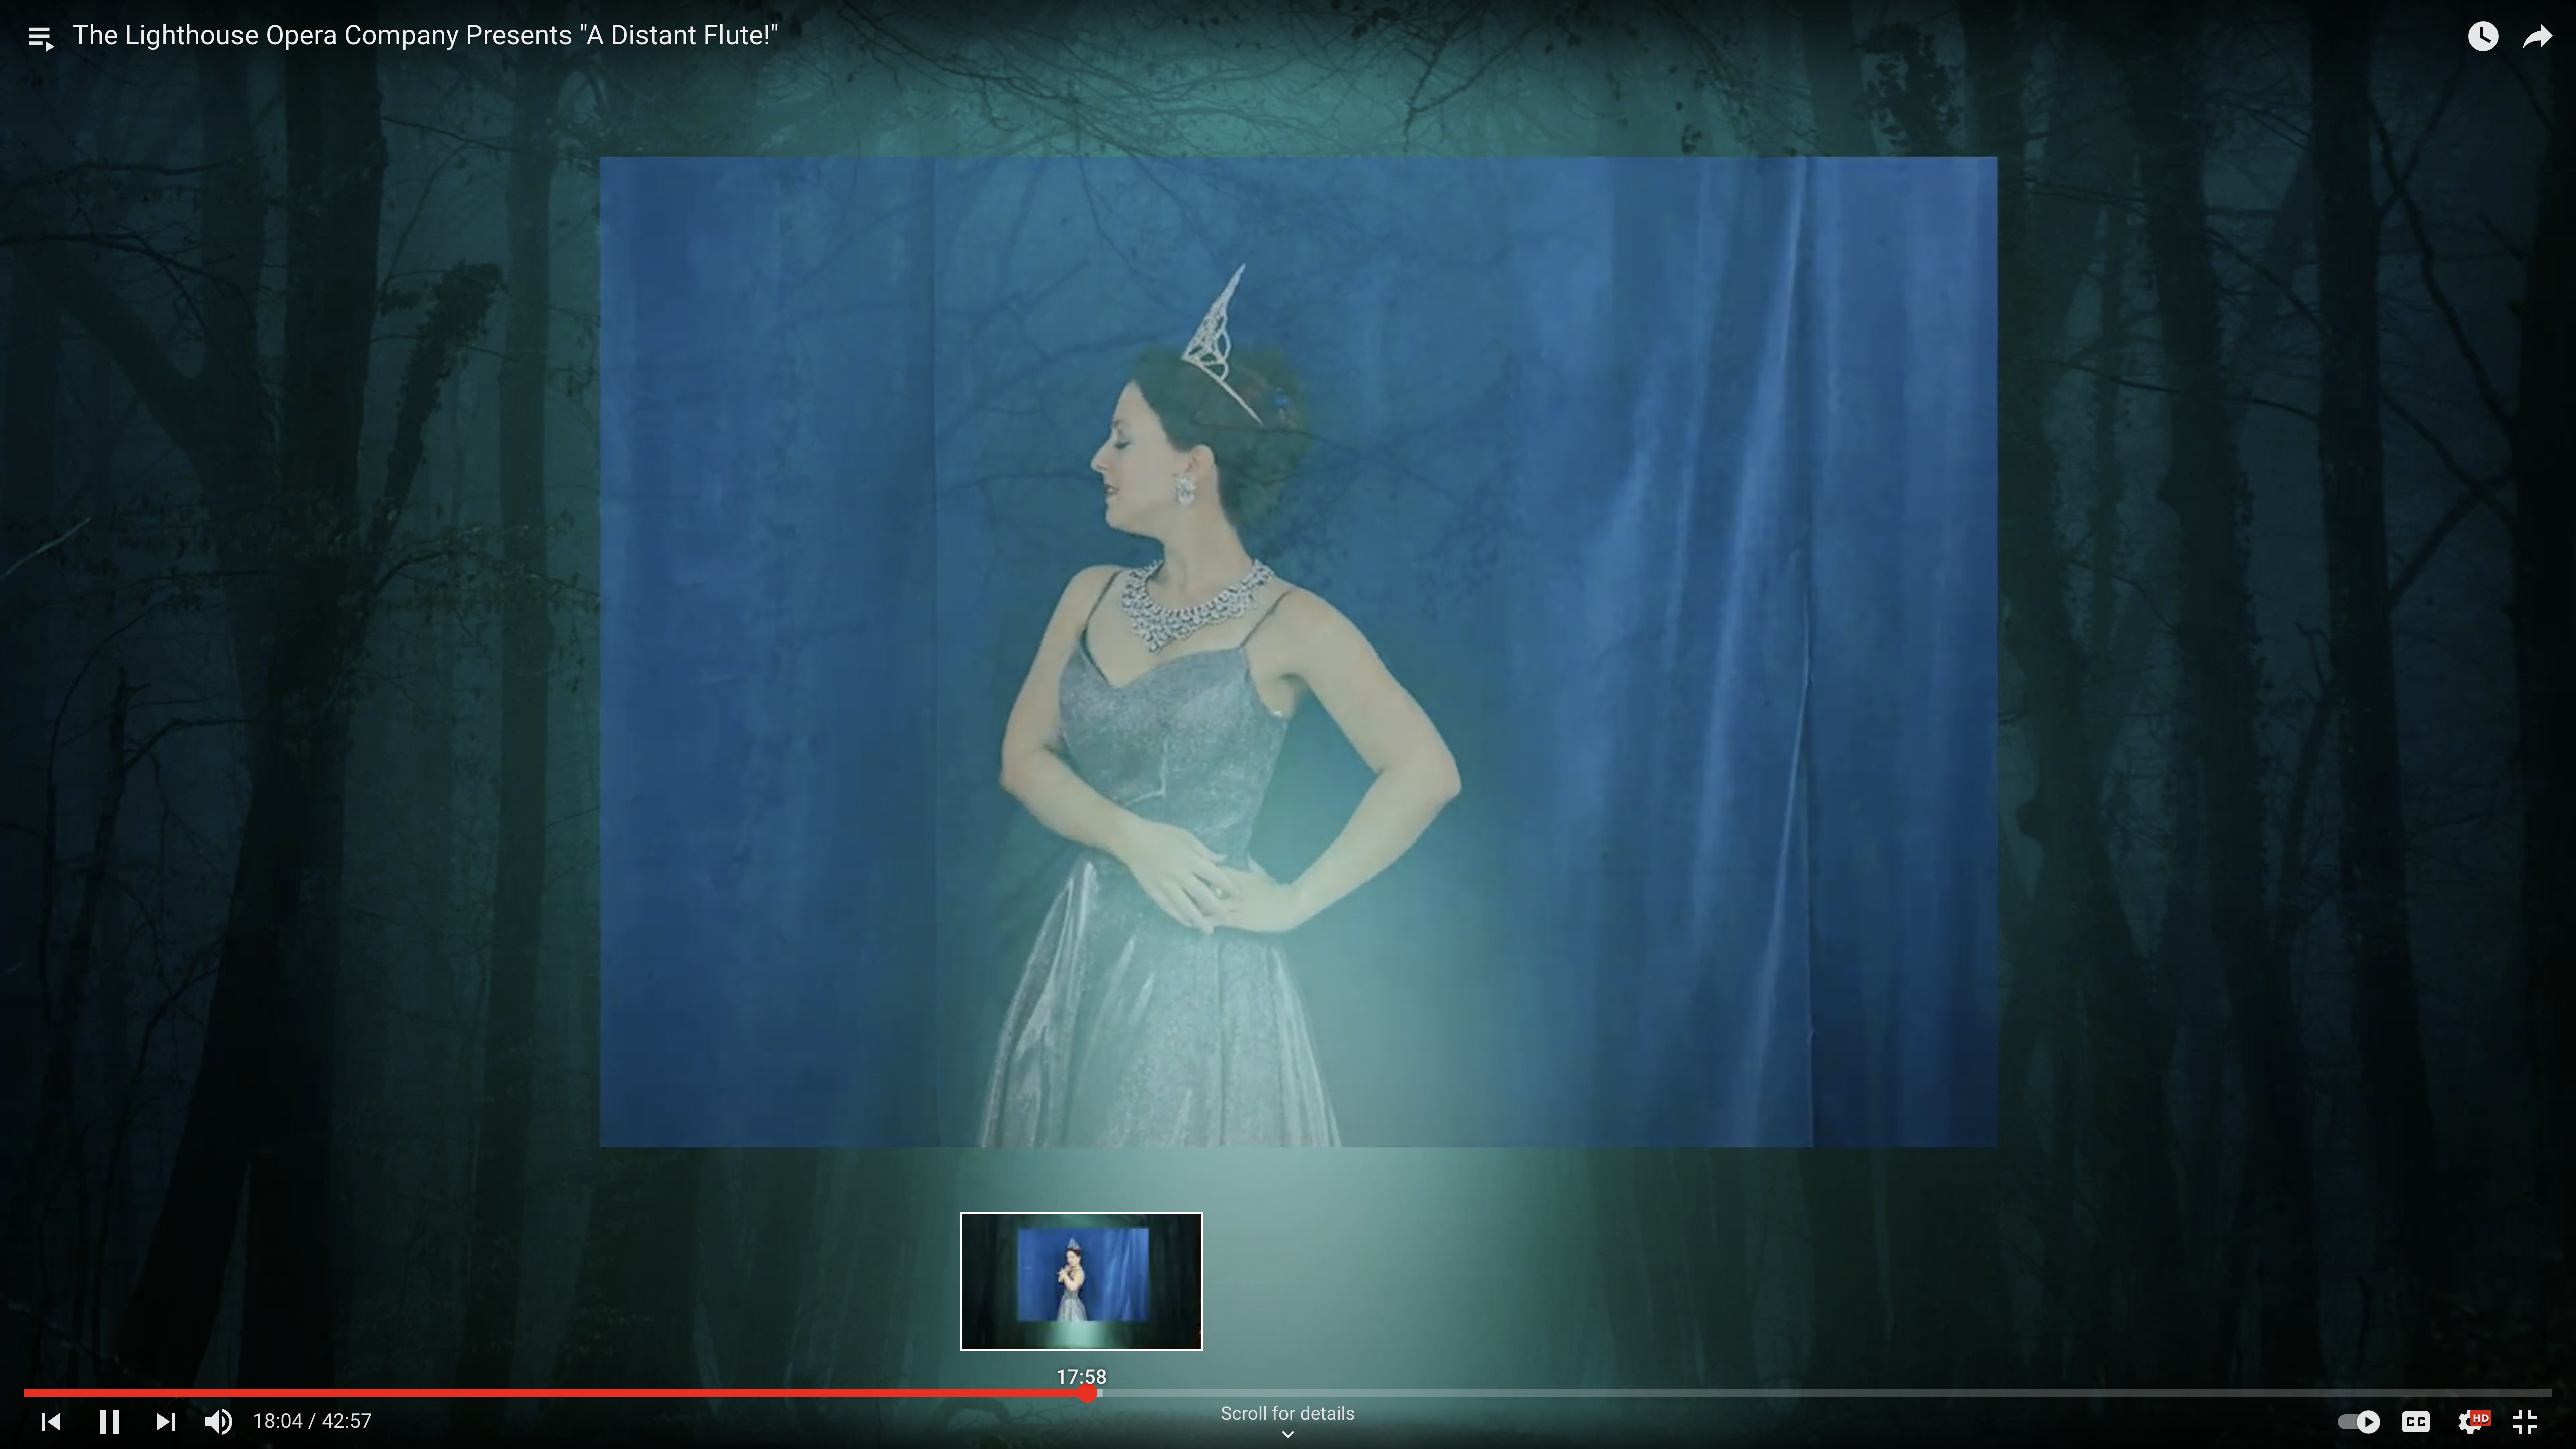Seek on the unplayed gray timeline portion
Screen dimensions: 2576x1449
tap(1800, 1392)
